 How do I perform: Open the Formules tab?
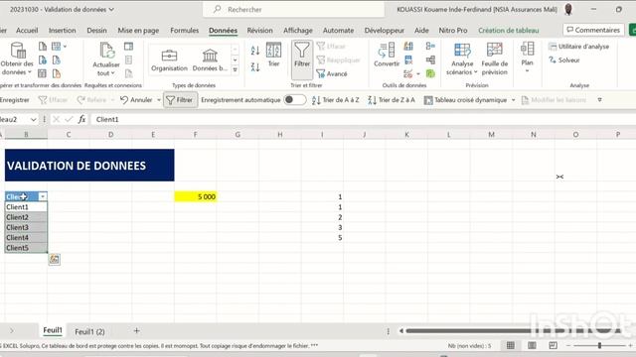[185, 31]
